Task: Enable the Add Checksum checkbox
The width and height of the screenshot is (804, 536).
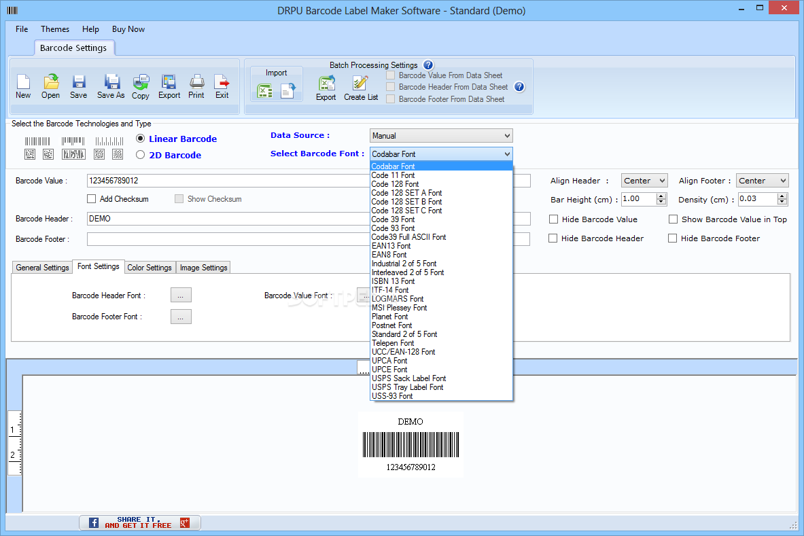Action: tap(91, 199)
